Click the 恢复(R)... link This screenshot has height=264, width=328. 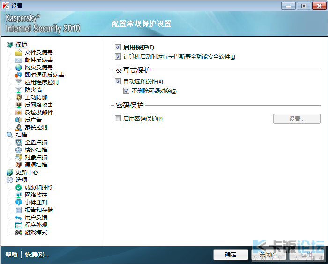(x=37, y=255)
